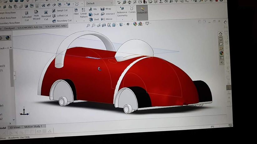Image resolution: width=257 pixels, height=144 pixels.
Task: Open the Hole Wizard tool
Action: tap(36, 14)
